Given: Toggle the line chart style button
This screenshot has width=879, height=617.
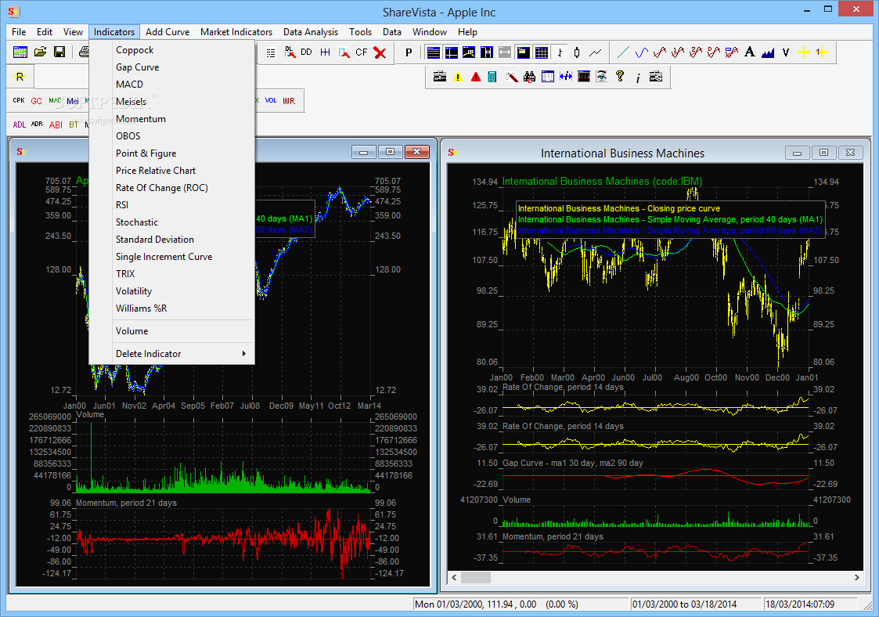Looking at the screenshot, I should [x=596, y=52].
